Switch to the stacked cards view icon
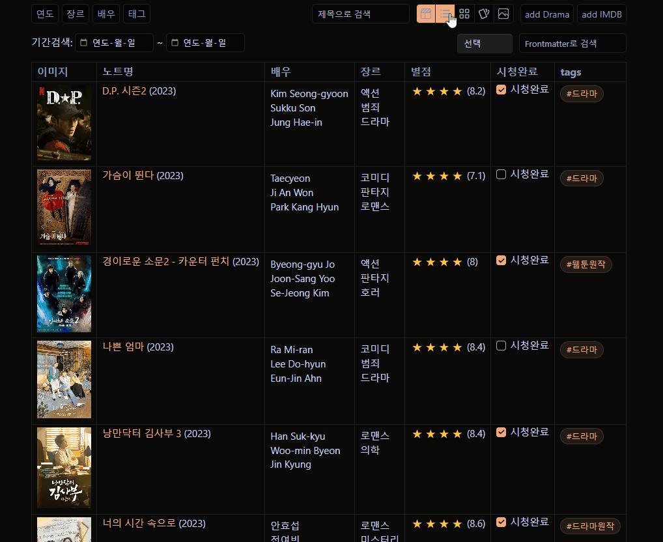 (x=484, y=14)
